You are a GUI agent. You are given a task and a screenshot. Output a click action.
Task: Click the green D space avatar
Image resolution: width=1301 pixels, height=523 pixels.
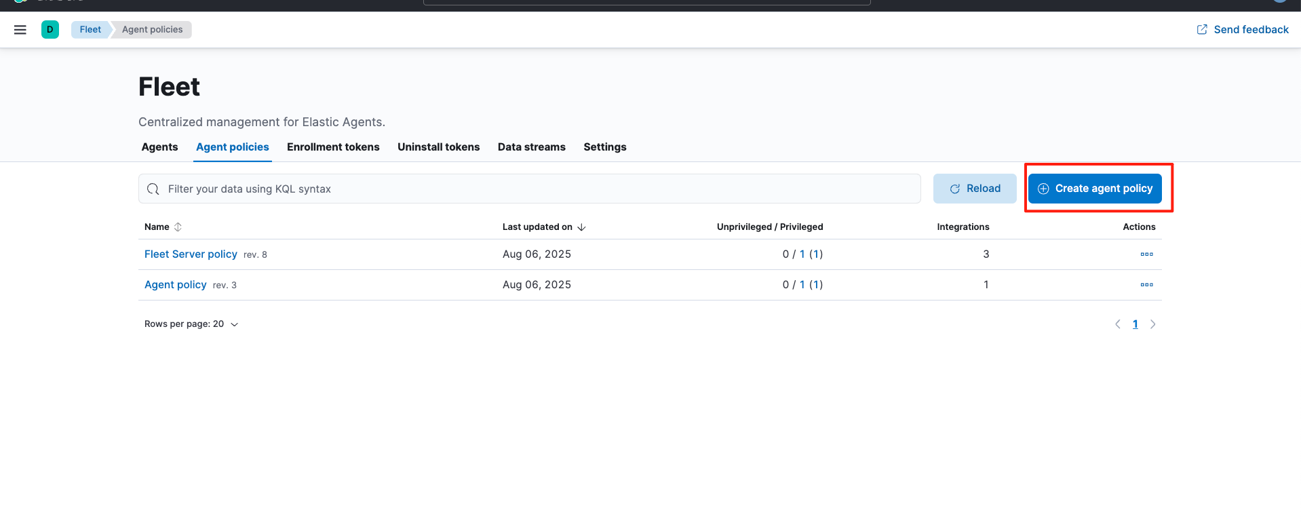click(50, 30)
